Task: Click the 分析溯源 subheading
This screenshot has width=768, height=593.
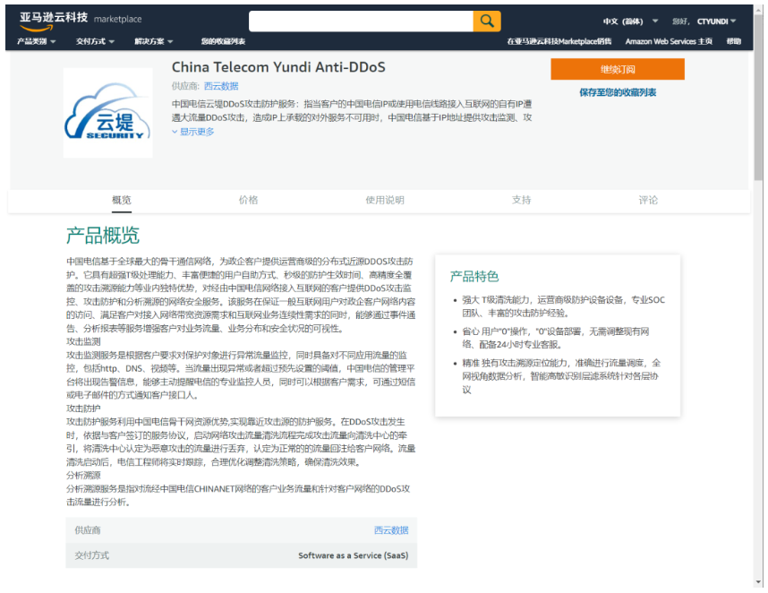Action: coord(83,476)
